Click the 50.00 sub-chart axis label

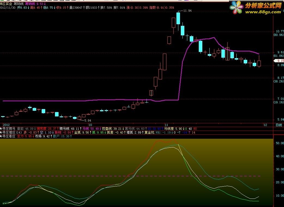pyautogui.click(x=280, y=143)
